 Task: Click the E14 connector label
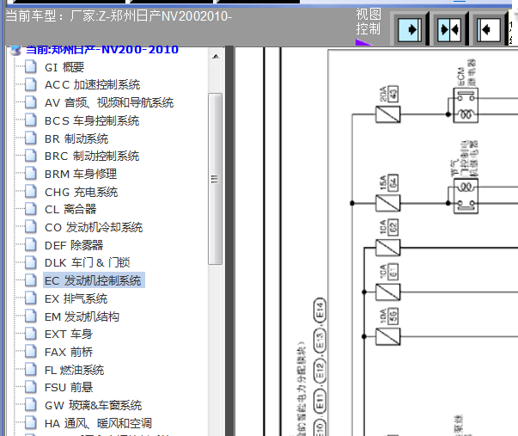coord(320,310)
